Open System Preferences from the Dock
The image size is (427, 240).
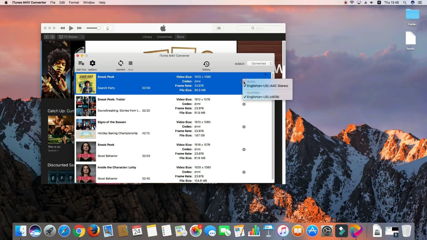click(x=327, y=231)
